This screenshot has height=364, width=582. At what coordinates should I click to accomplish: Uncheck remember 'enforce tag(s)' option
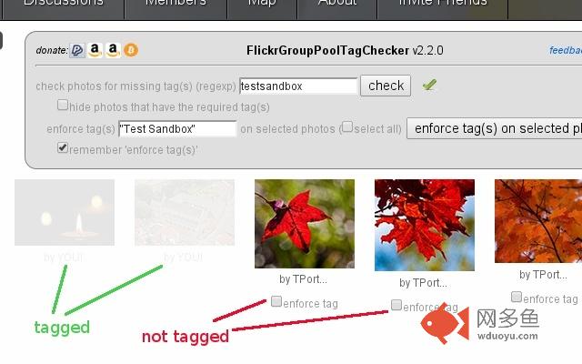pyautogui.click(x=63, y=147)
